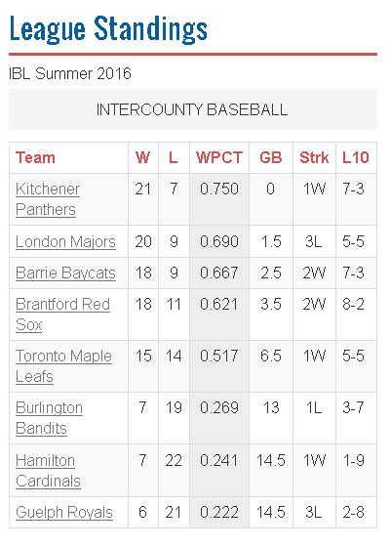Open the Barrie Baycats team link
Viewport: 391px width, 547px height.
pyautogui.click(x=65, y=273)
